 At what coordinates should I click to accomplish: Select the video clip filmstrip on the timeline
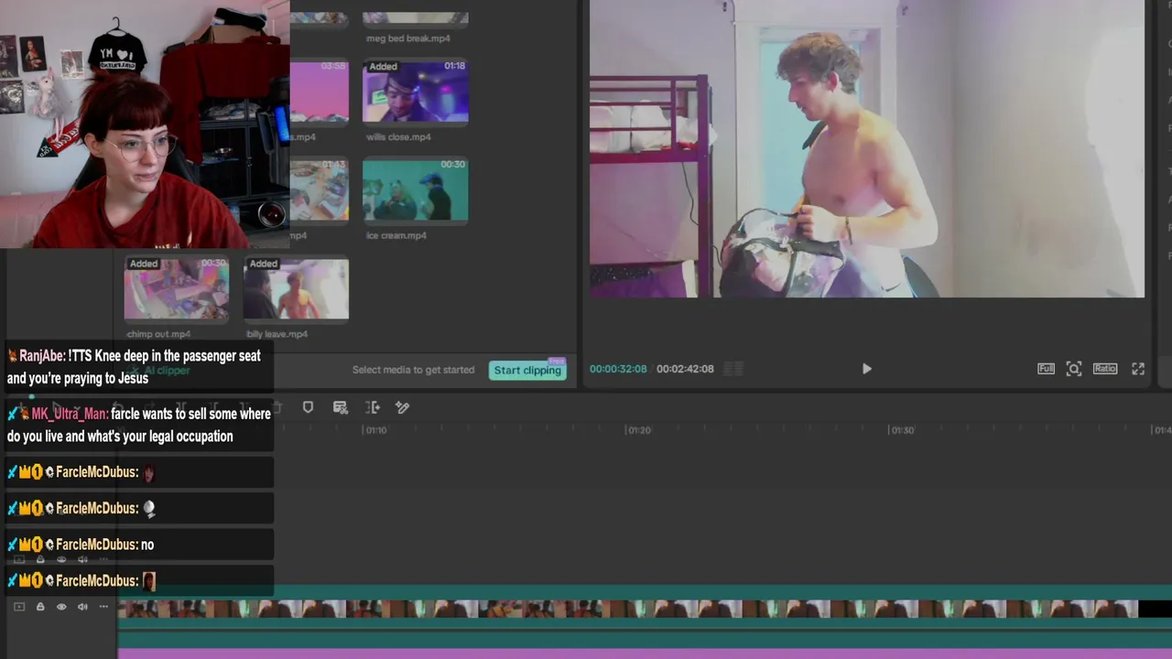click(x=628, y=609)
